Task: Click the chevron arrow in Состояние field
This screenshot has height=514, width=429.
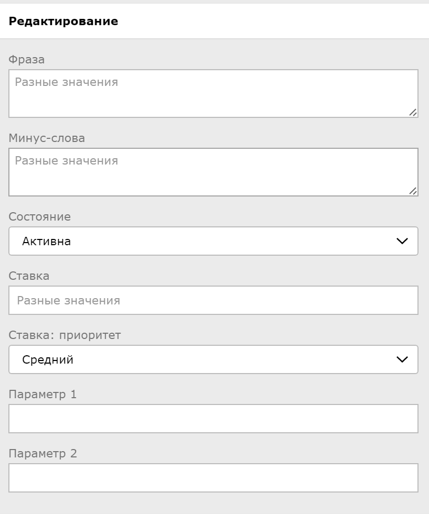Action: (402, 241)
